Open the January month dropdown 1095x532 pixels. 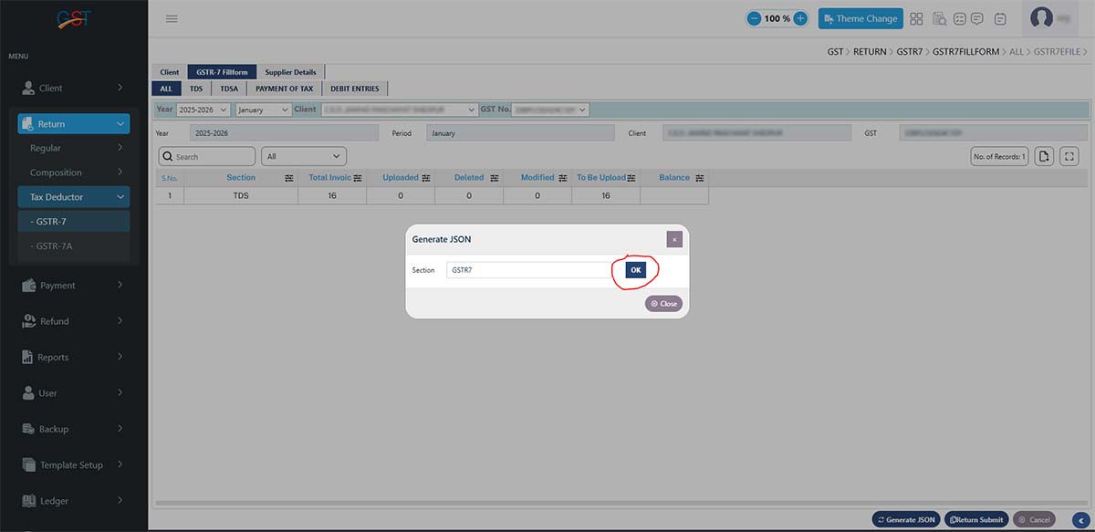[x=263, y=110]
